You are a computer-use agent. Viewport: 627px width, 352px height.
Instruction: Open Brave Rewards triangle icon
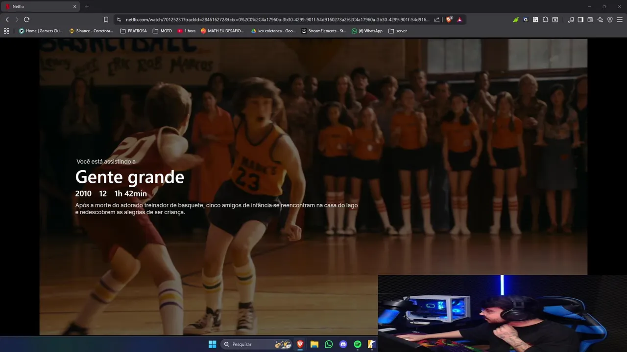tap(459, 20)
